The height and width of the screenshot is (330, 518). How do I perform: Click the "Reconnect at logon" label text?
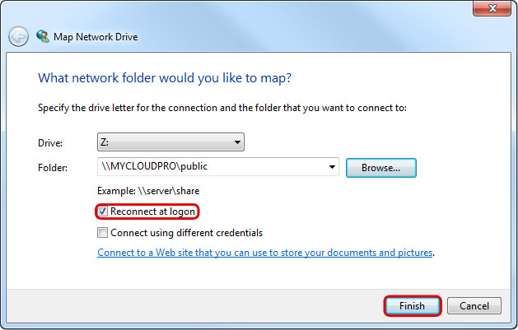point(152,211)
